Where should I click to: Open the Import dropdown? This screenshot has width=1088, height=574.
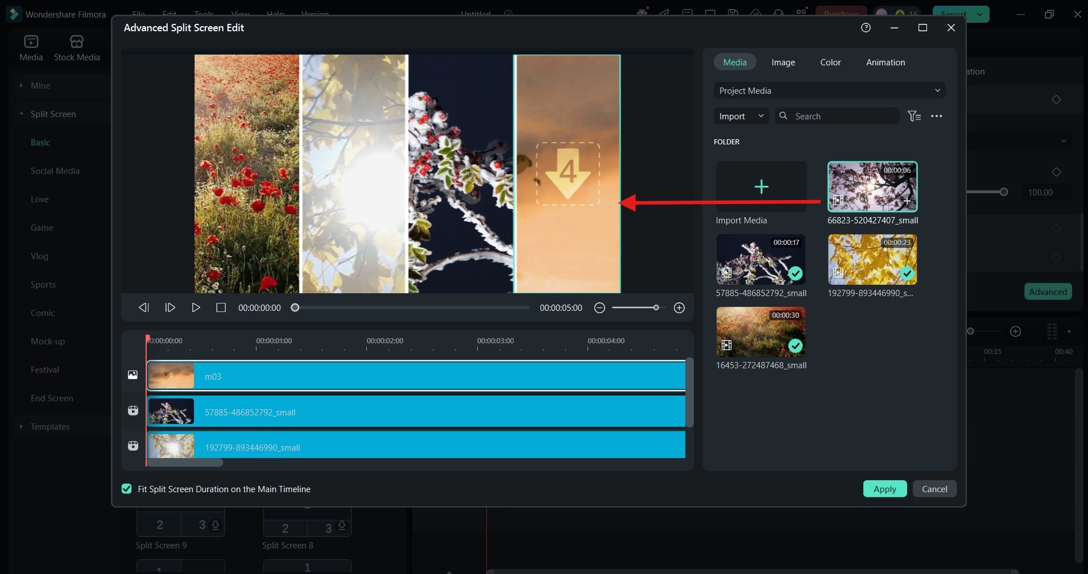tap(741, 116)
